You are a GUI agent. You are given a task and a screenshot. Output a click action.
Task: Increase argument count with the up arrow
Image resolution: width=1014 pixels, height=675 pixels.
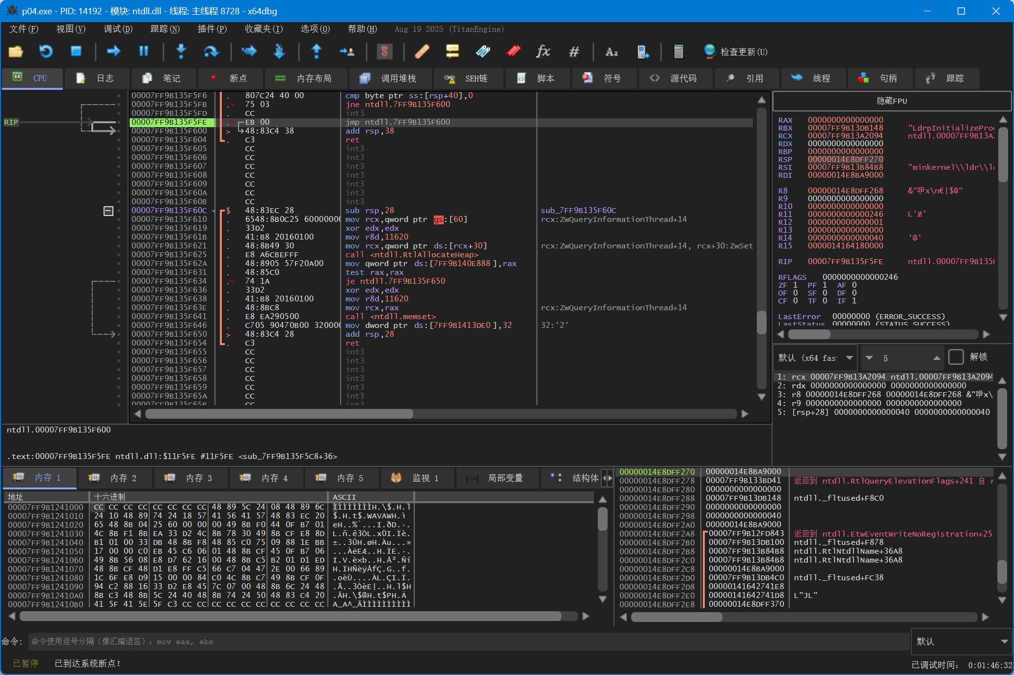[x=936, y=358]
